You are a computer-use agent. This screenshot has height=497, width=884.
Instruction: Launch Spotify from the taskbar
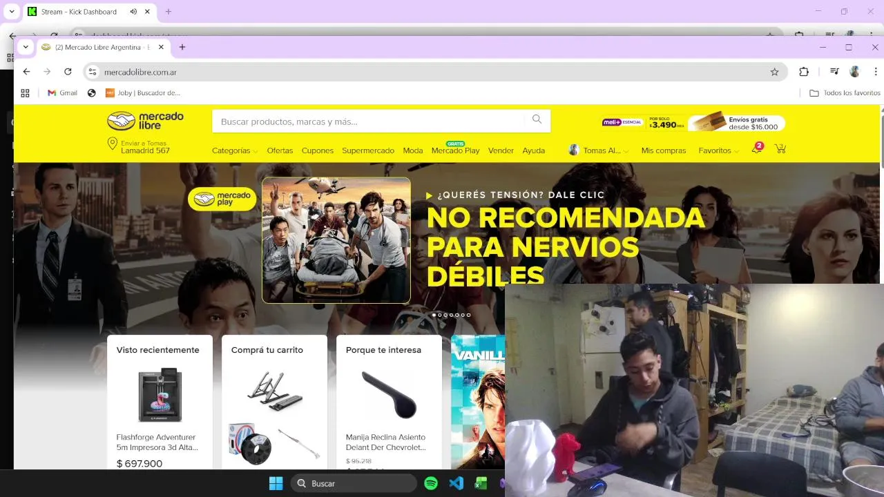pyautogui.click(x=431, y=483)
